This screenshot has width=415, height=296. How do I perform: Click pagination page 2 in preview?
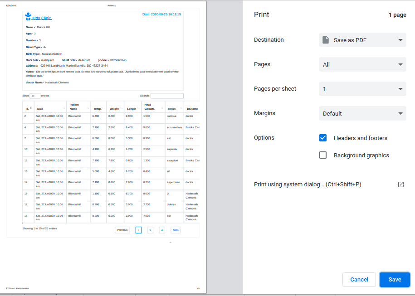pyautogui.click(x=150, y=230)
